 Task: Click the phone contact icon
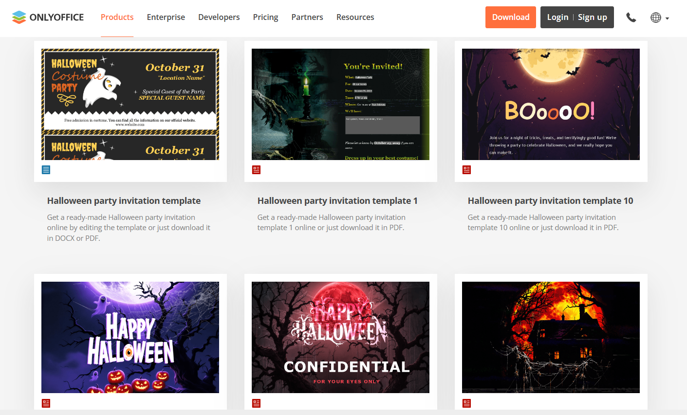point(631,18)
